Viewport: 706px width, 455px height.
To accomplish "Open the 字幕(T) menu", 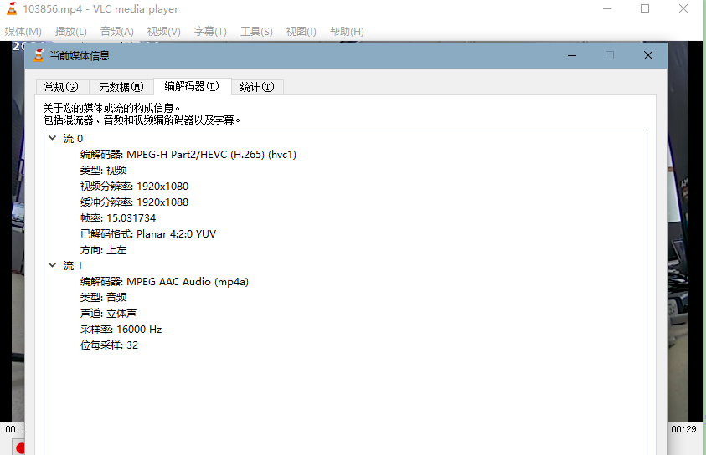I will [210, 32].
